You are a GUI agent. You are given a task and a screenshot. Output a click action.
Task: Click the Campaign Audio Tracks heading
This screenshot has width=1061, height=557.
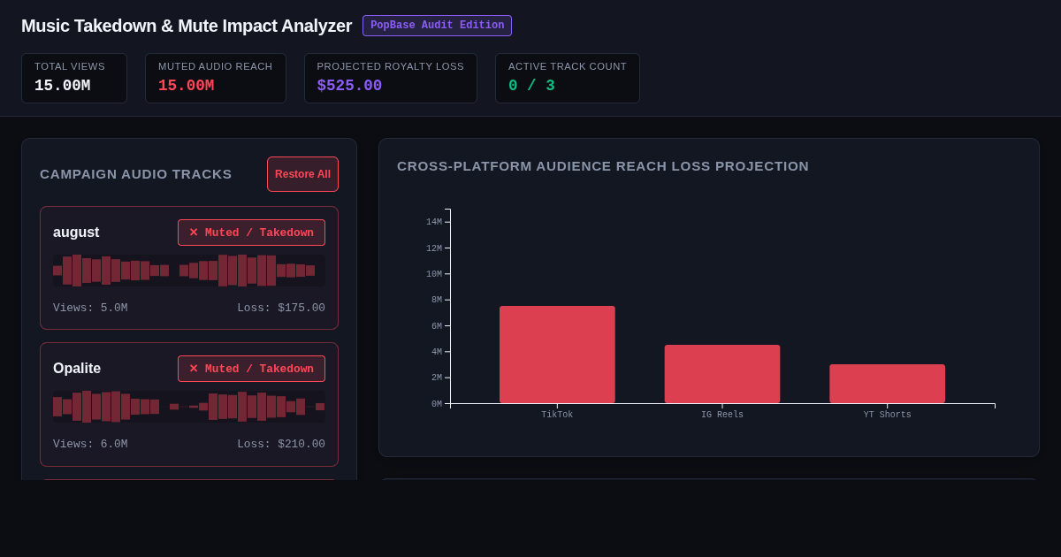coord(136,174)
